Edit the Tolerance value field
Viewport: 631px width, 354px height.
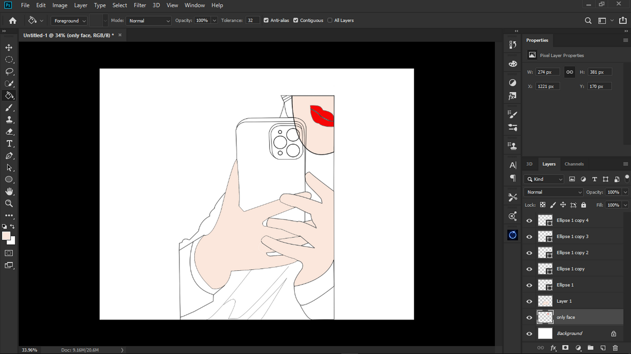click(253, 21)
